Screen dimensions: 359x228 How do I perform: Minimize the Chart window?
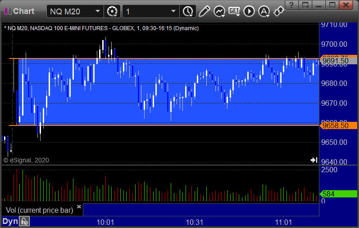pyautogui.click(x=319, y=4)
